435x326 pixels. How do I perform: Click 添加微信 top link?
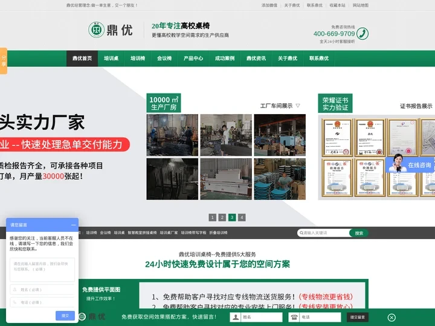[269, 5]
